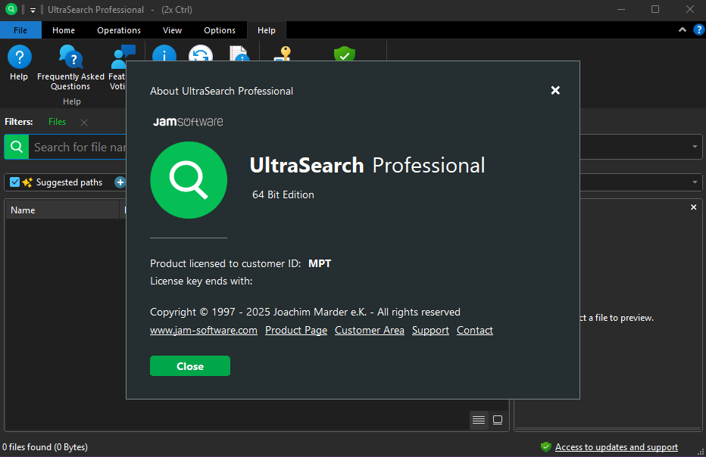This screenshot has height=457, width=706.
Task: Click the blue help icon top right
Action: click(x=698, y=30)
